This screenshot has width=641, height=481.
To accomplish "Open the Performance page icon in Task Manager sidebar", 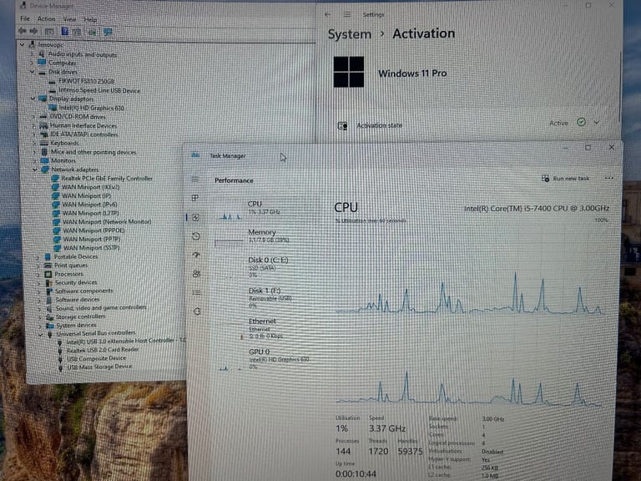I will click(196, 218).
